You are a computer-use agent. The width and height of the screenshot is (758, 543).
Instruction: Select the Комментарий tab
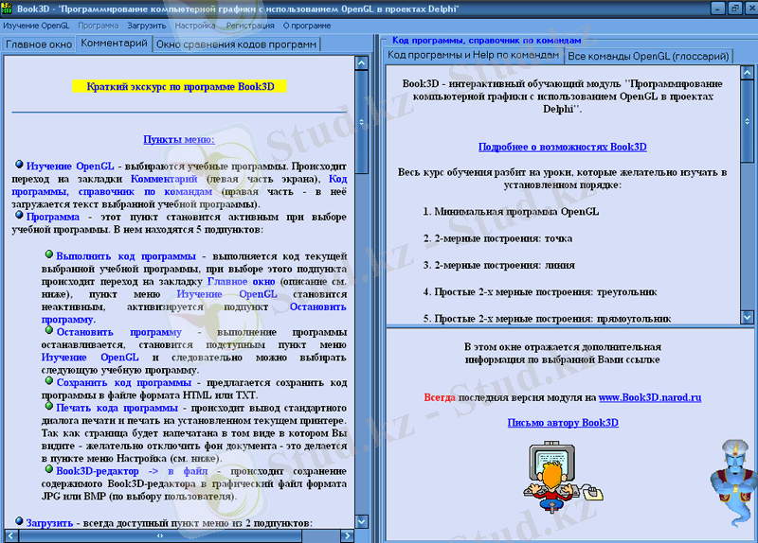[114, 43]
